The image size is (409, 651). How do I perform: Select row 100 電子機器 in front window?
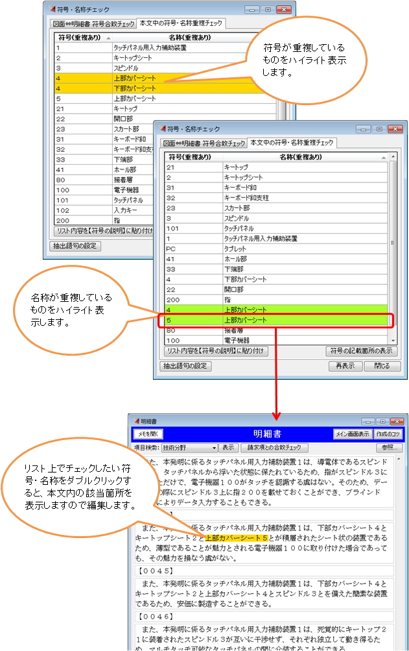(x=276, y=341)
